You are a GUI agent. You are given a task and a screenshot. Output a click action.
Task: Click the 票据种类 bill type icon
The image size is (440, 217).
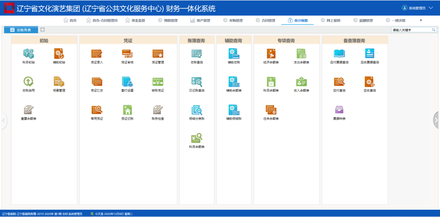coord(339,110)
